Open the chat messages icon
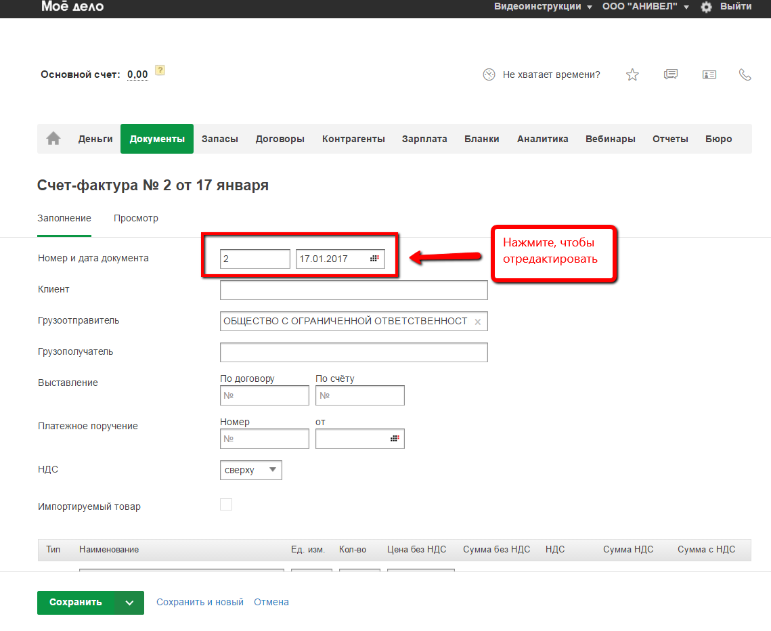The width and height of the screenshot is (771, 631). (x=671, y=74)
